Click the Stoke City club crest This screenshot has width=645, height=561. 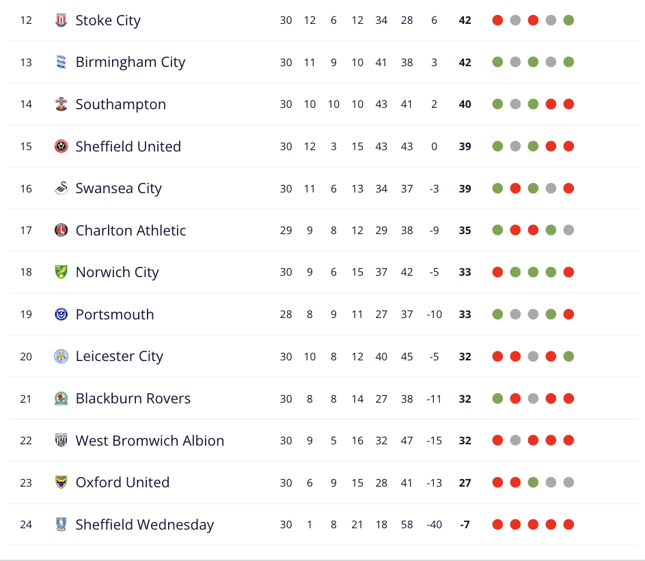click(61, 20)
